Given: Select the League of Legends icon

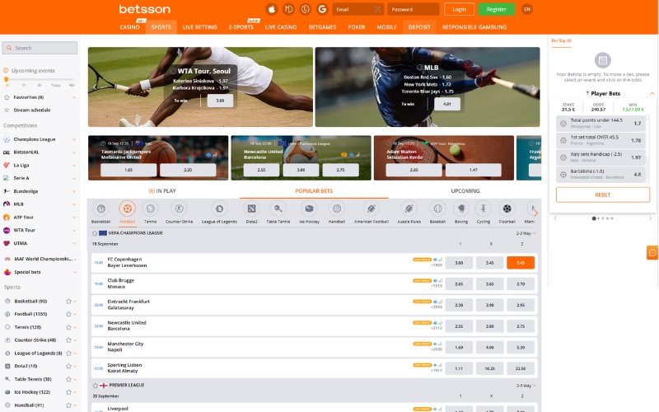Looking at the screenshot, I should click(x=219, y=208).
